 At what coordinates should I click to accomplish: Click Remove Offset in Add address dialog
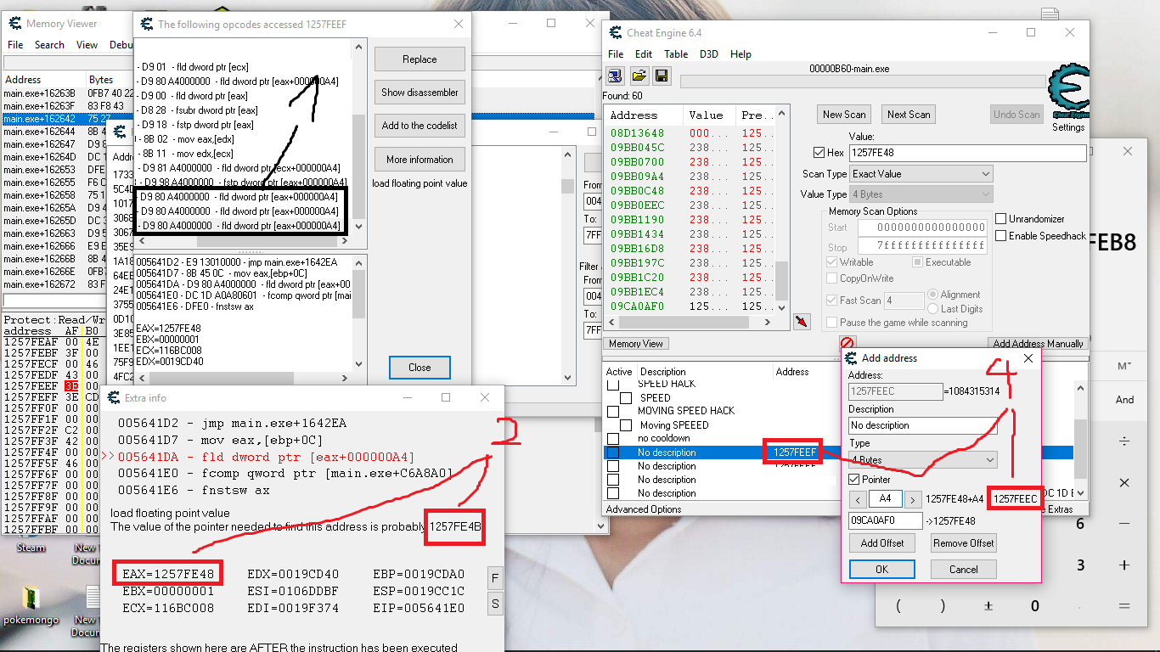tap(963, 543)
